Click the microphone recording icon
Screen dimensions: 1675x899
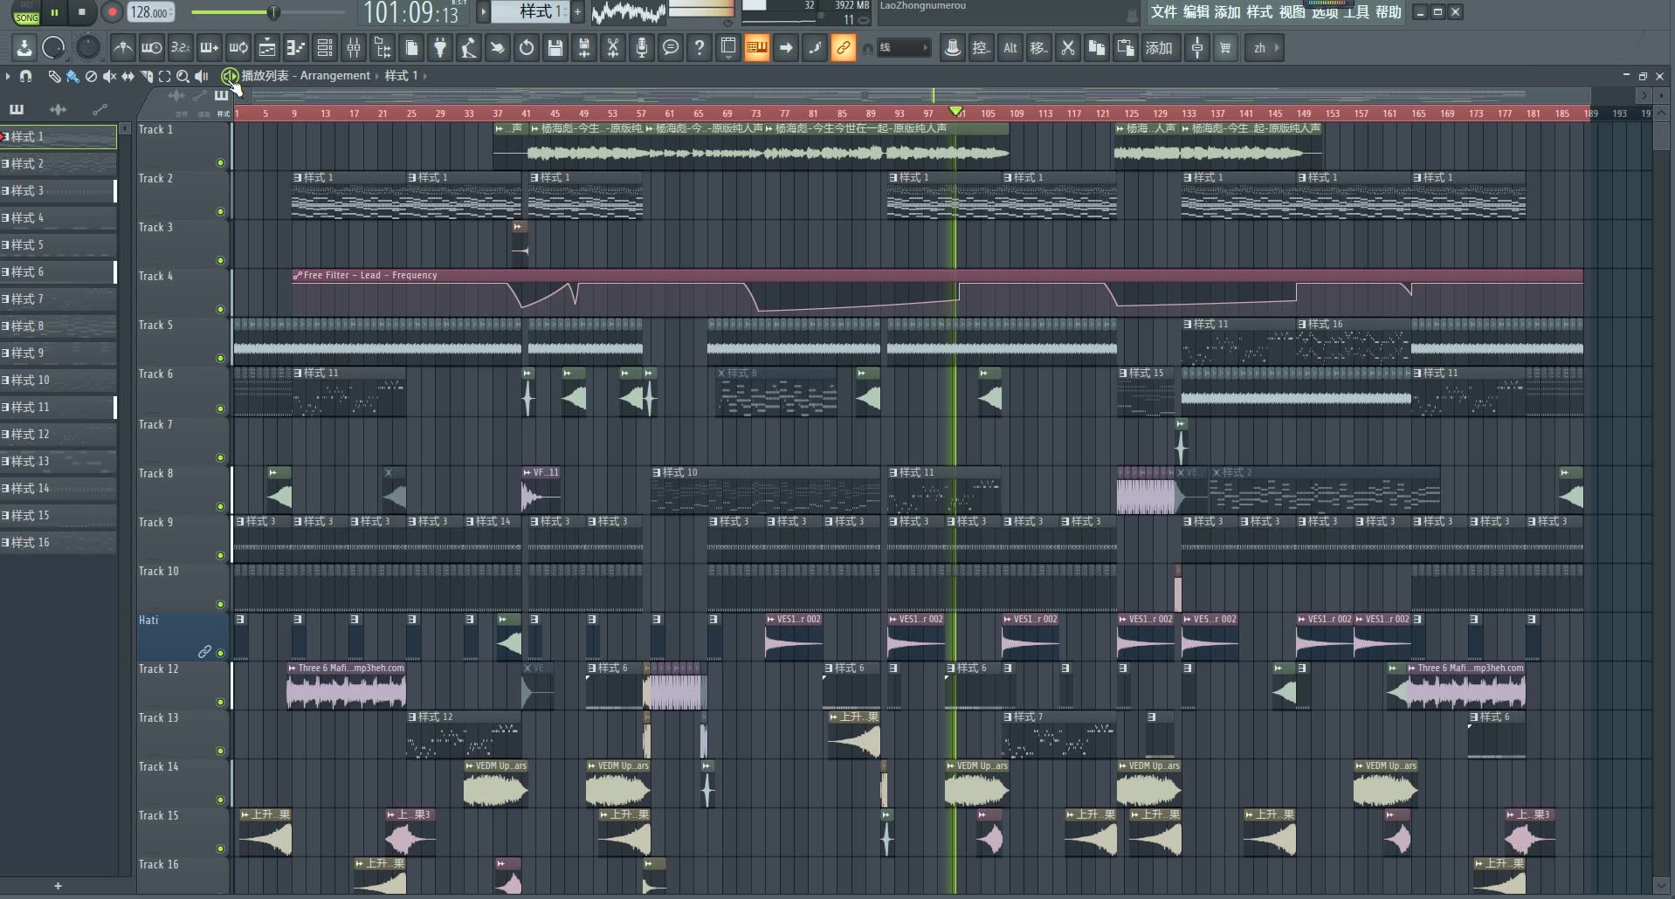(x=642, y=47)
